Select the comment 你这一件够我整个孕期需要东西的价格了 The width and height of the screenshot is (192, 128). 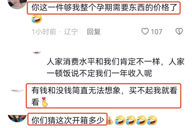104,7
